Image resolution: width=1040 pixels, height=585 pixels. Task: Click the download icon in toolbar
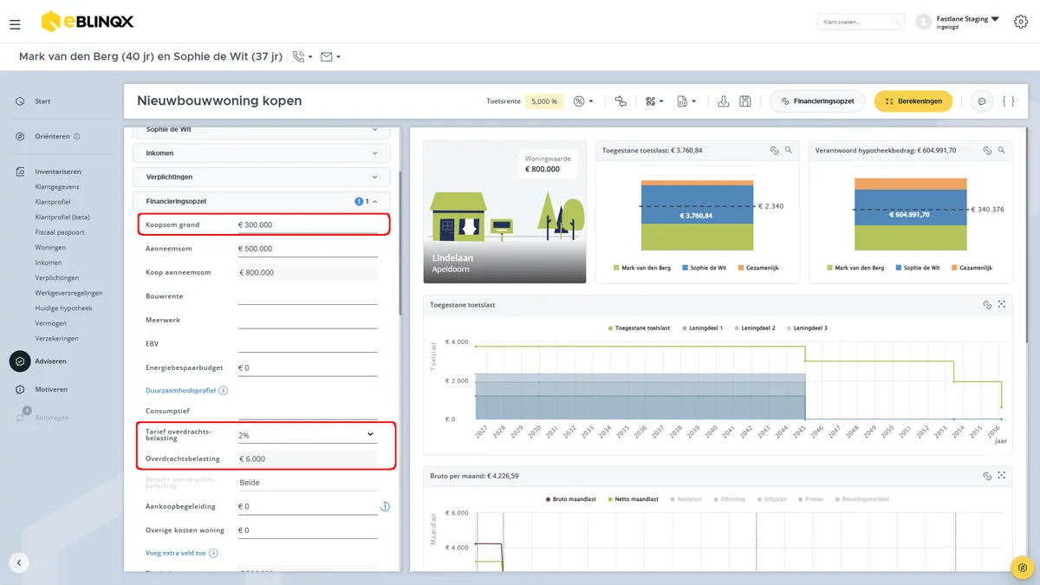pos(724,101)
